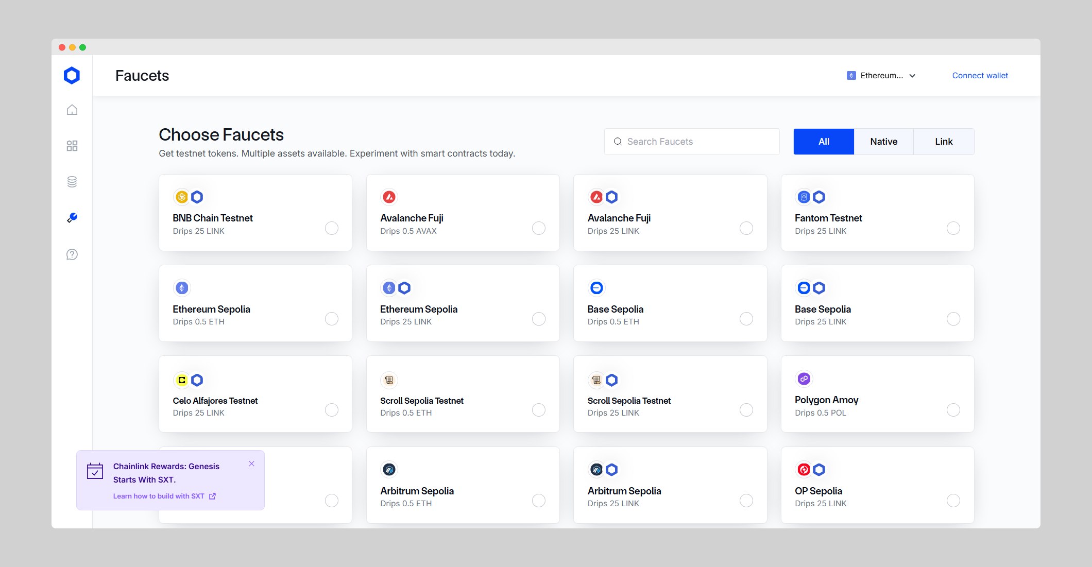The image size is (1092, 567).
Task: Click the Avalanche icon on Avalanche Fuji AVAX card
Action: (x=389, y=197)
